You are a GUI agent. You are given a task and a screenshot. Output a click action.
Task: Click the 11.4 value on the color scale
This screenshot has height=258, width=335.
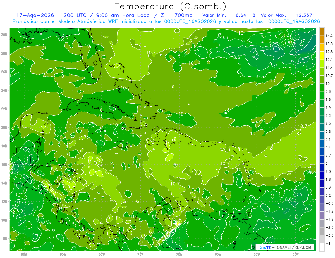[330, 68]
